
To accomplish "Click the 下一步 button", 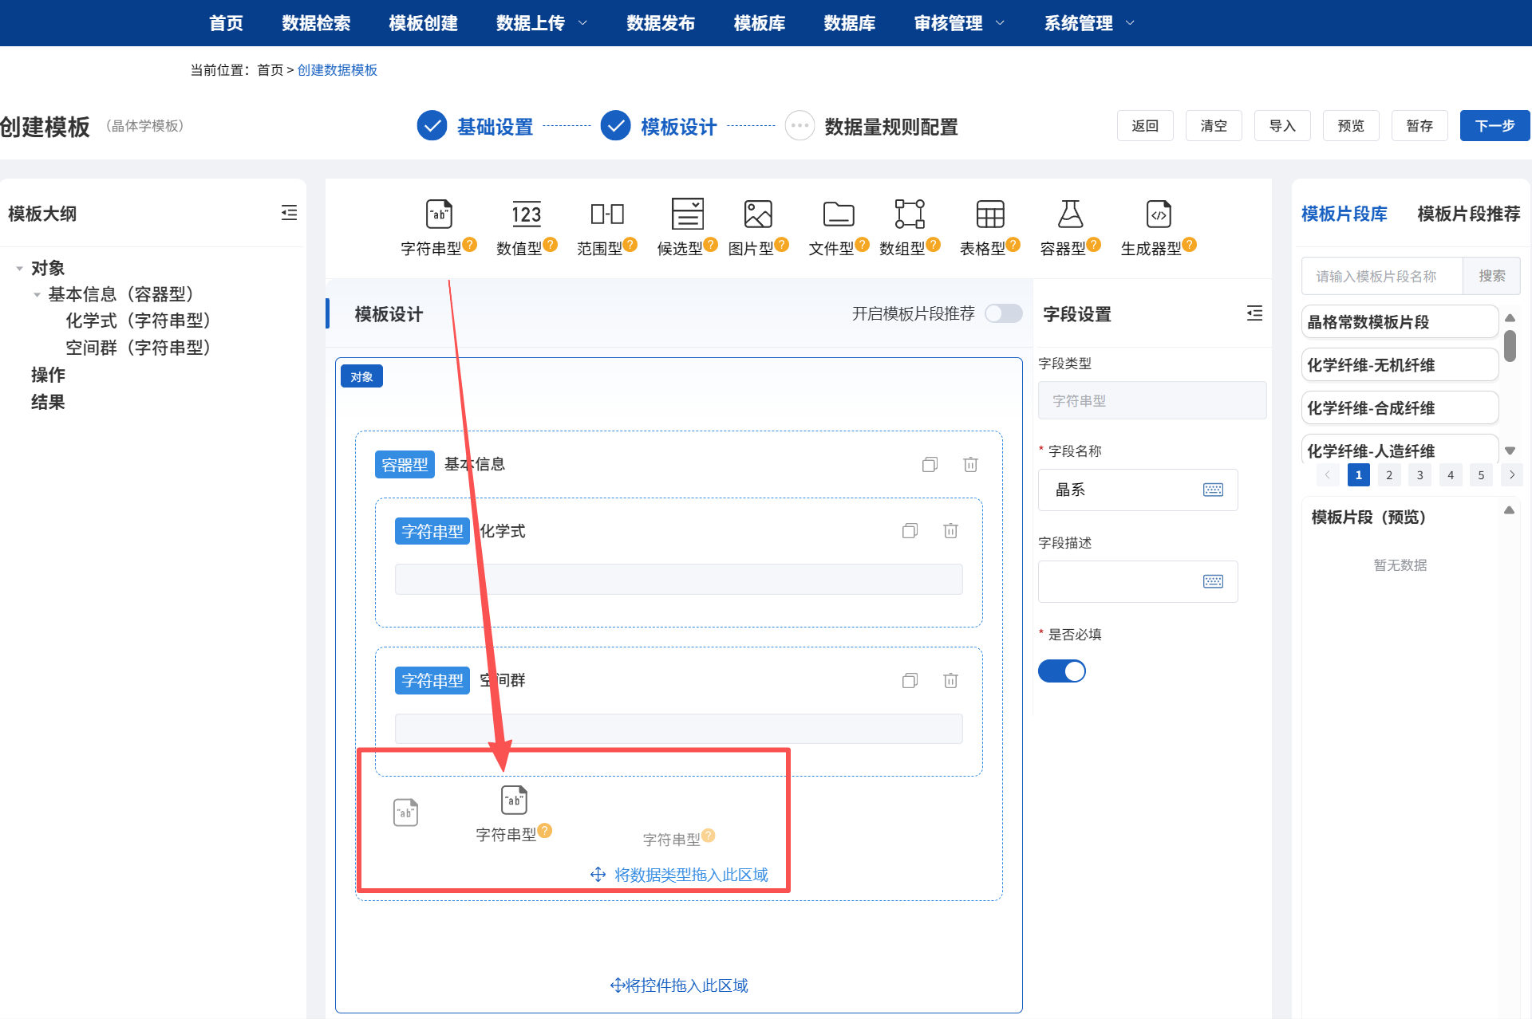I will click(x=1494, y=125).
